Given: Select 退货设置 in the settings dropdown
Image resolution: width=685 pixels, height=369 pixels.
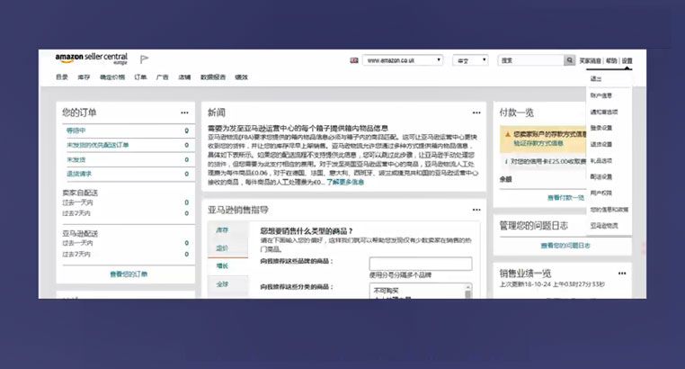Looking at the screenshot, I should [x=601, y=144].
